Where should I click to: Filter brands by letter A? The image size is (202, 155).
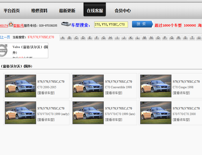63,38
